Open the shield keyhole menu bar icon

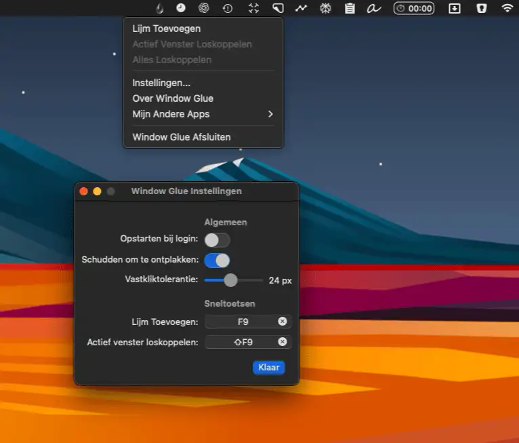[x=482, y=8]
